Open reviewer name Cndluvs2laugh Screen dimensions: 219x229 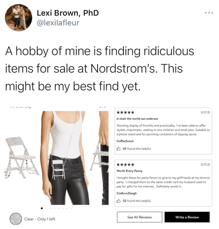127,193
